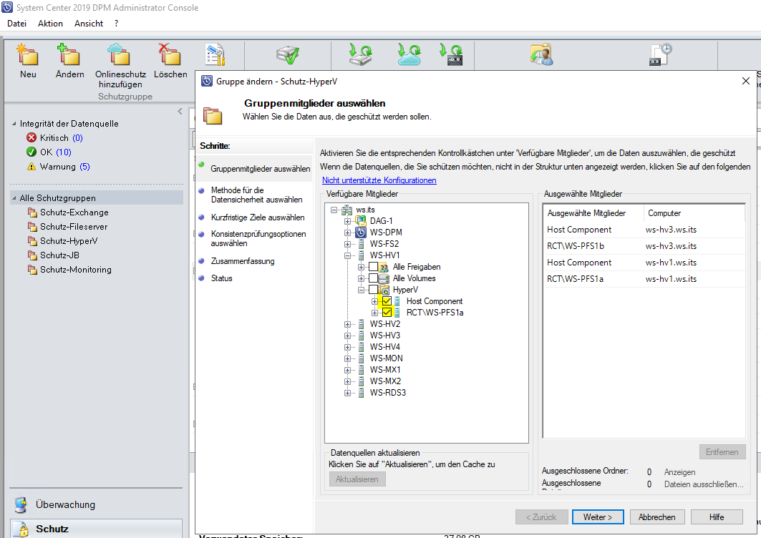Click the OK green check icon
Viewport: 761px width, 538px height.
point(31,152)
